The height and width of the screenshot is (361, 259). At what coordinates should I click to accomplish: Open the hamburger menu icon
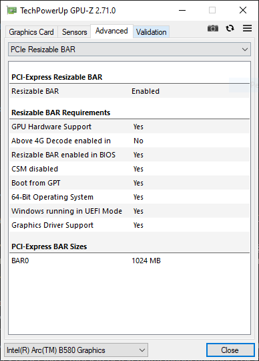(247, 28)
